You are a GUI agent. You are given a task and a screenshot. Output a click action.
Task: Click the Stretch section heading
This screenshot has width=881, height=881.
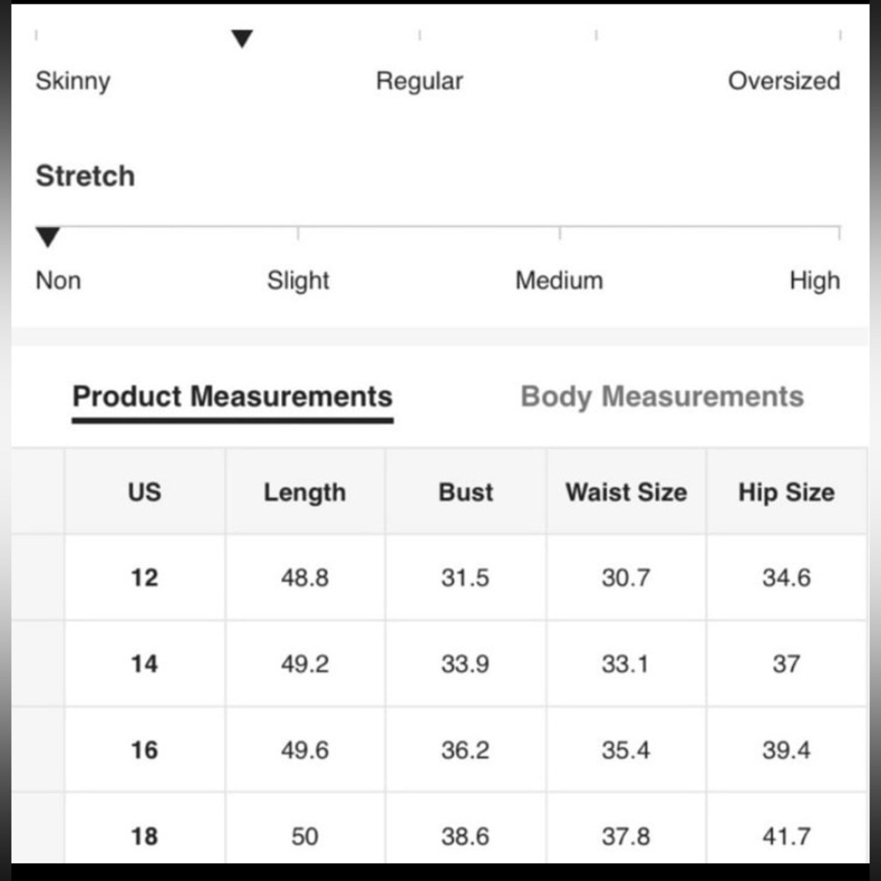point(85,176)
